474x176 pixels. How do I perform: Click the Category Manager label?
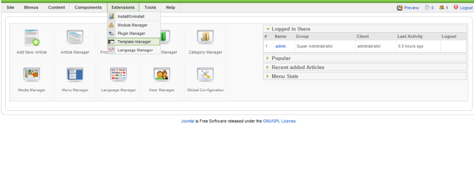(x=205, y=53)
